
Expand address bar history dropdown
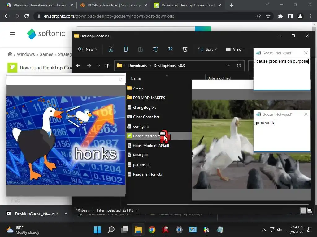click(229, 65)
